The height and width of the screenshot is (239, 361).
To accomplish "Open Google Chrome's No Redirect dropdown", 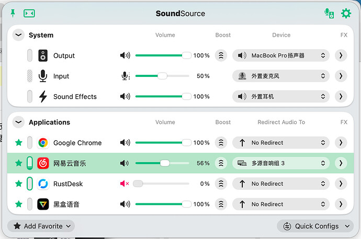I will point(281,143).
